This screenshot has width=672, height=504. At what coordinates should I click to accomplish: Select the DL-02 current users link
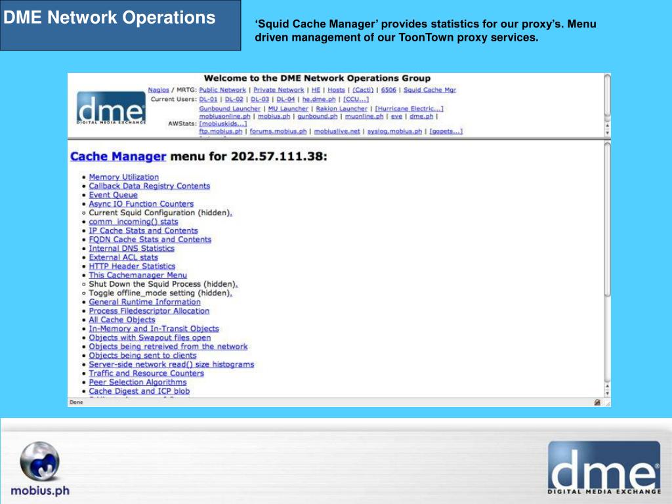pos(234,100)
